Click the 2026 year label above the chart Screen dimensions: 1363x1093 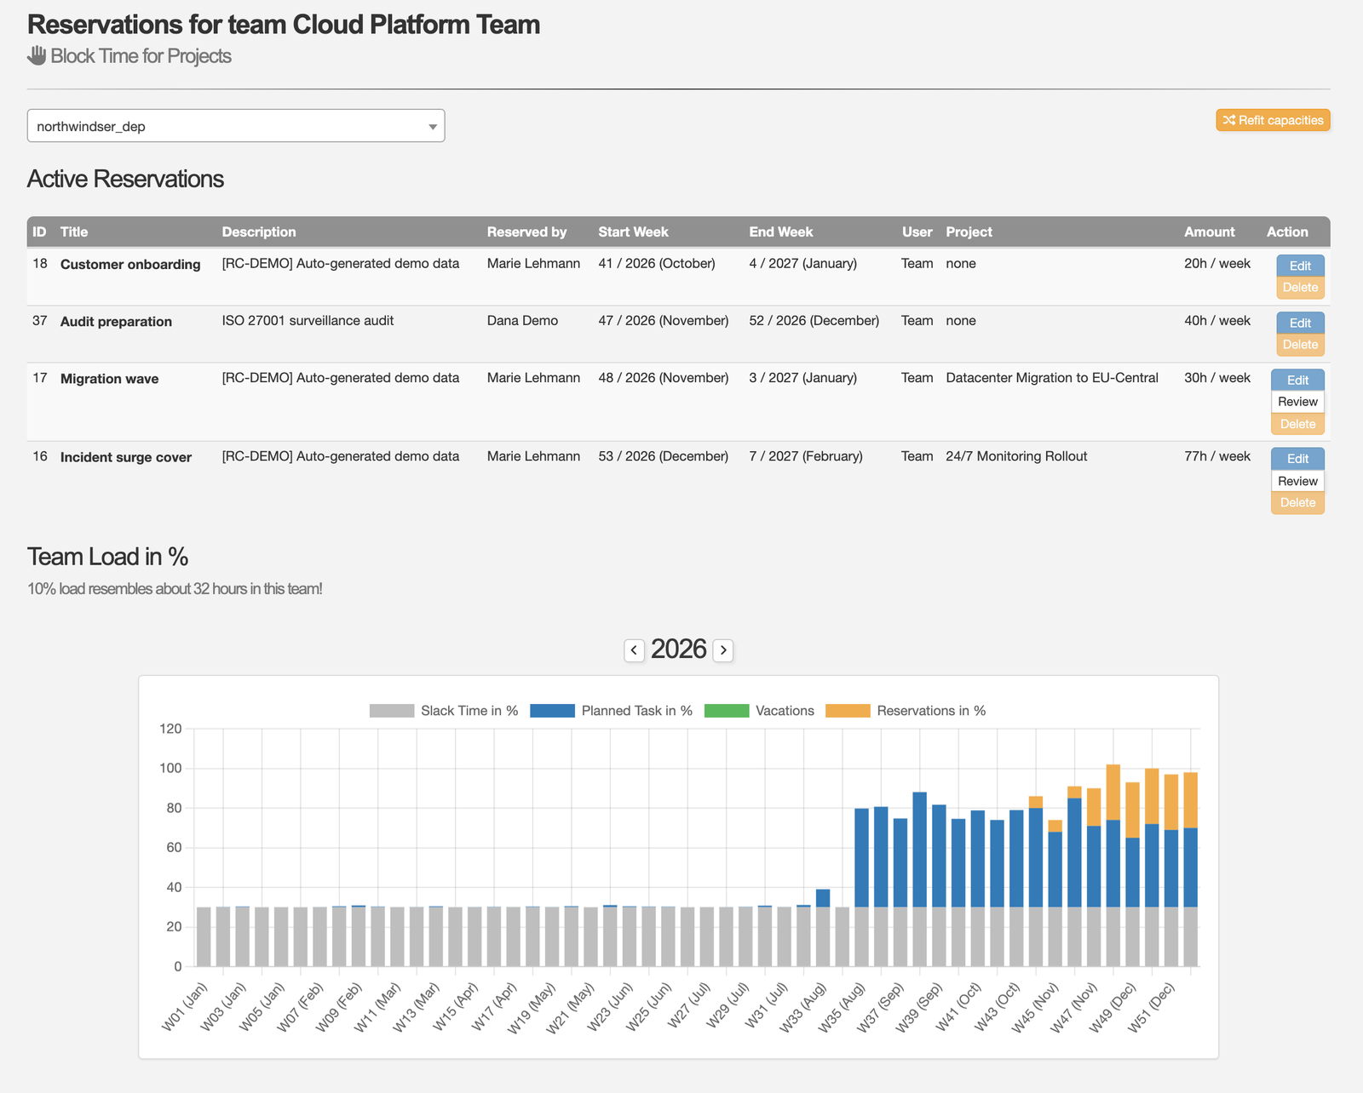tap(678, 650)
